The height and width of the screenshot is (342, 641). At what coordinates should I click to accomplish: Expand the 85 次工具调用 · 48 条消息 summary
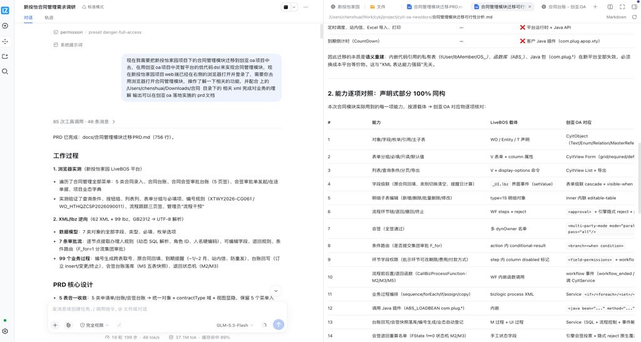(x=84, y=122)
